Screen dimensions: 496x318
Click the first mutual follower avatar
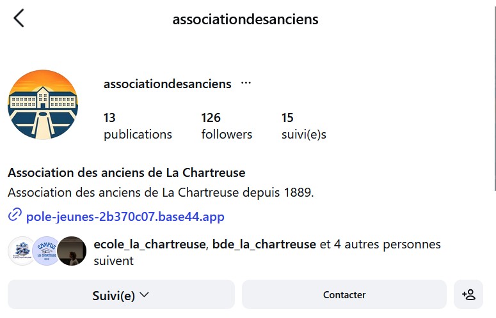[21, 251]
